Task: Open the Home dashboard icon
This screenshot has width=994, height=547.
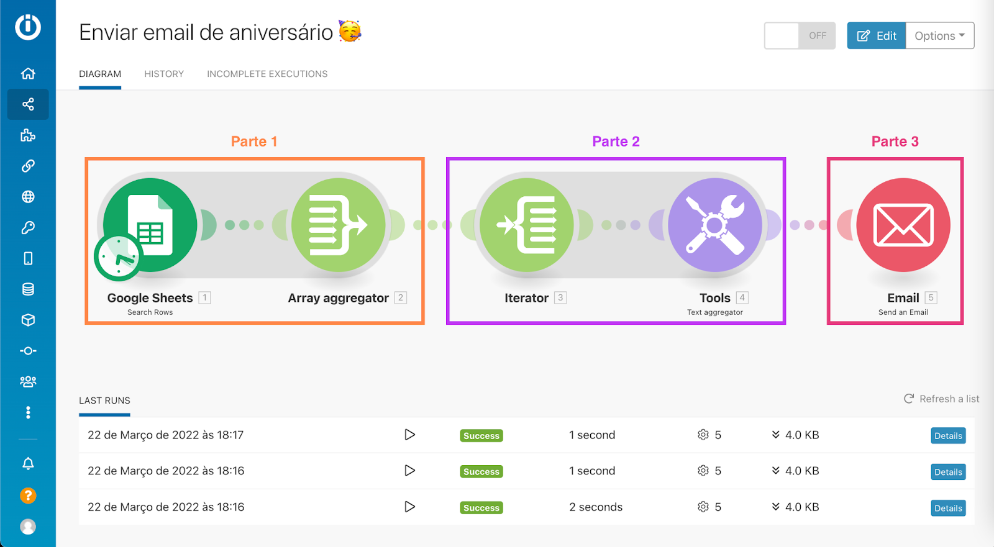Action: pos(28,73)
